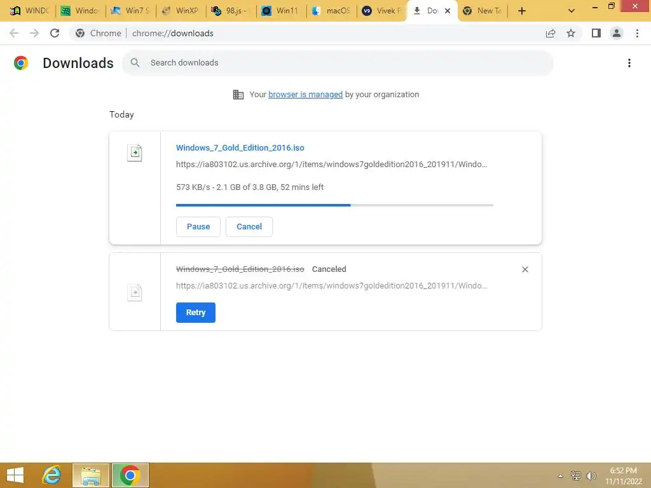Open a new tab with the plus button
This screenshot has width=651, height=488.
click(522, 11)
